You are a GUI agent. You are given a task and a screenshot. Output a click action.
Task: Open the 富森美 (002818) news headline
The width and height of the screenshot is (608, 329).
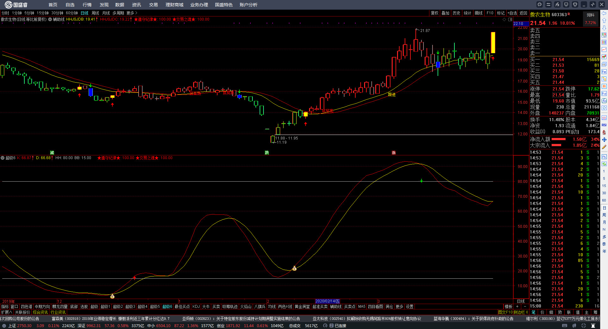(111, 319)
